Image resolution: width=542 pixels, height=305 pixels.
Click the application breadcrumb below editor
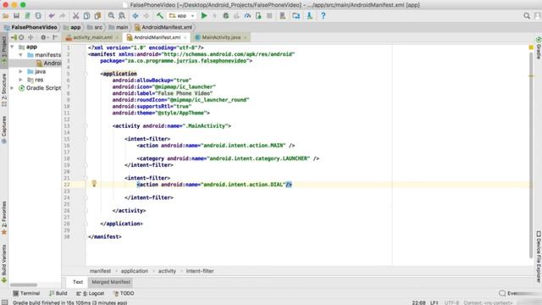click(135, 271)
